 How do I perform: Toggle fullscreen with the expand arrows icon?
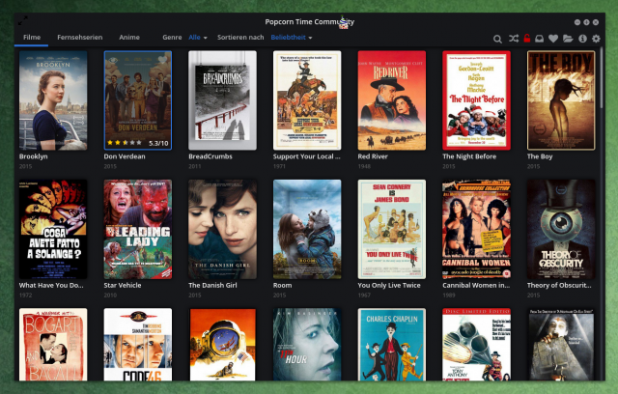23,20
